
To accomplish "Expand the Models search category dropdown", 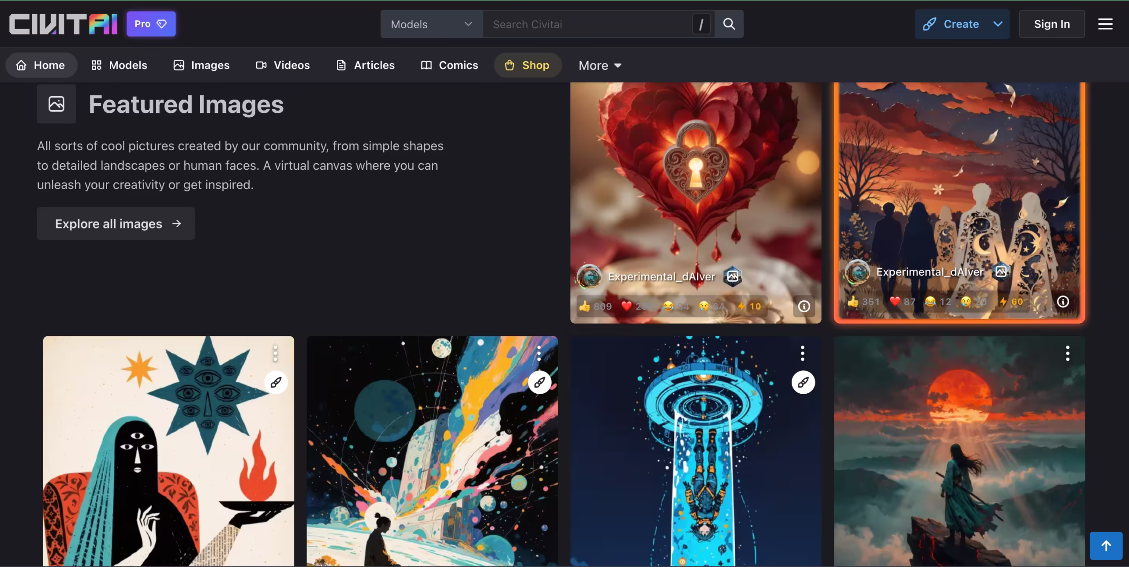I will click(x=432, y=24).
